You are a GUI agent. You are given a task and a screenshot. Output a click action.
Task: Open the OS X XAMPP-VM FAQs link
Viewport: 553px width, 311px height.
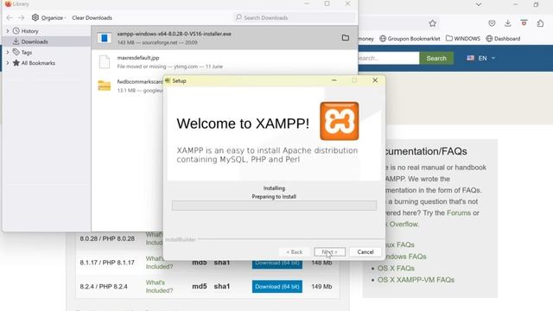416,280
